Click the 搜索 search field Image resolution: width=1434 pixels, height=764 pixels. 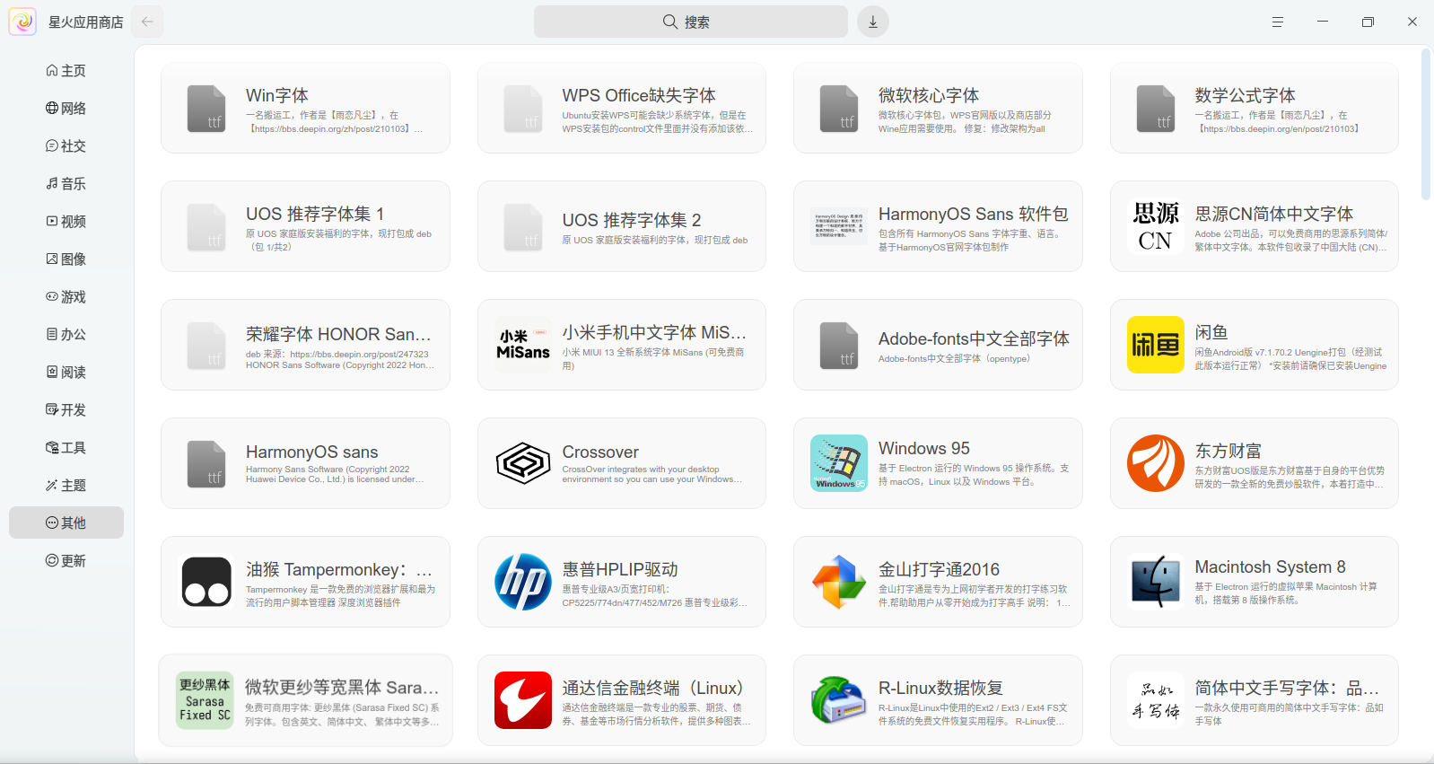tap(691, 22)
